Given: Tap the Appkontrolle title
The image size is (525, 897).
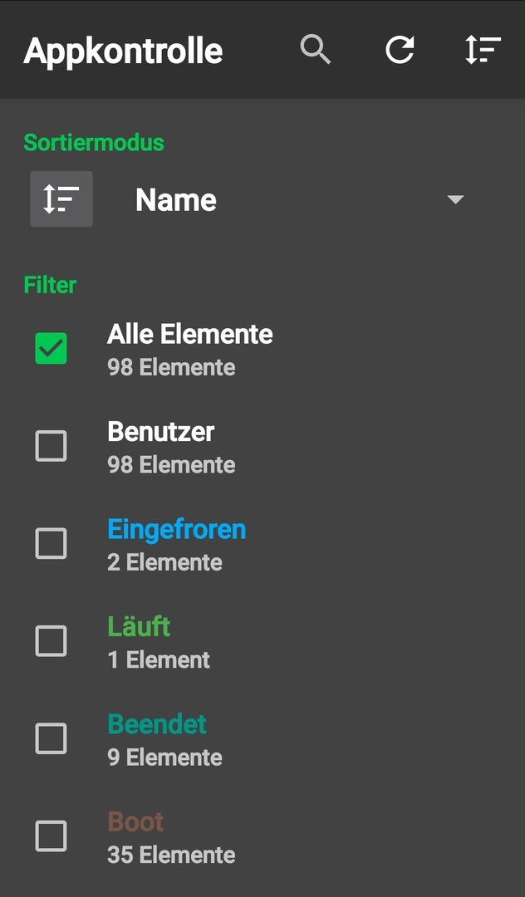Looking at the screenshot, I should pos(123,51).
